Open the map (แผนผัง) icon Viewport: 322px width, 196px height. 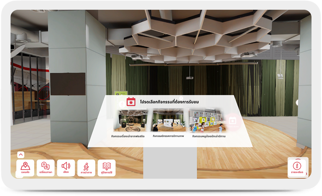25,168
